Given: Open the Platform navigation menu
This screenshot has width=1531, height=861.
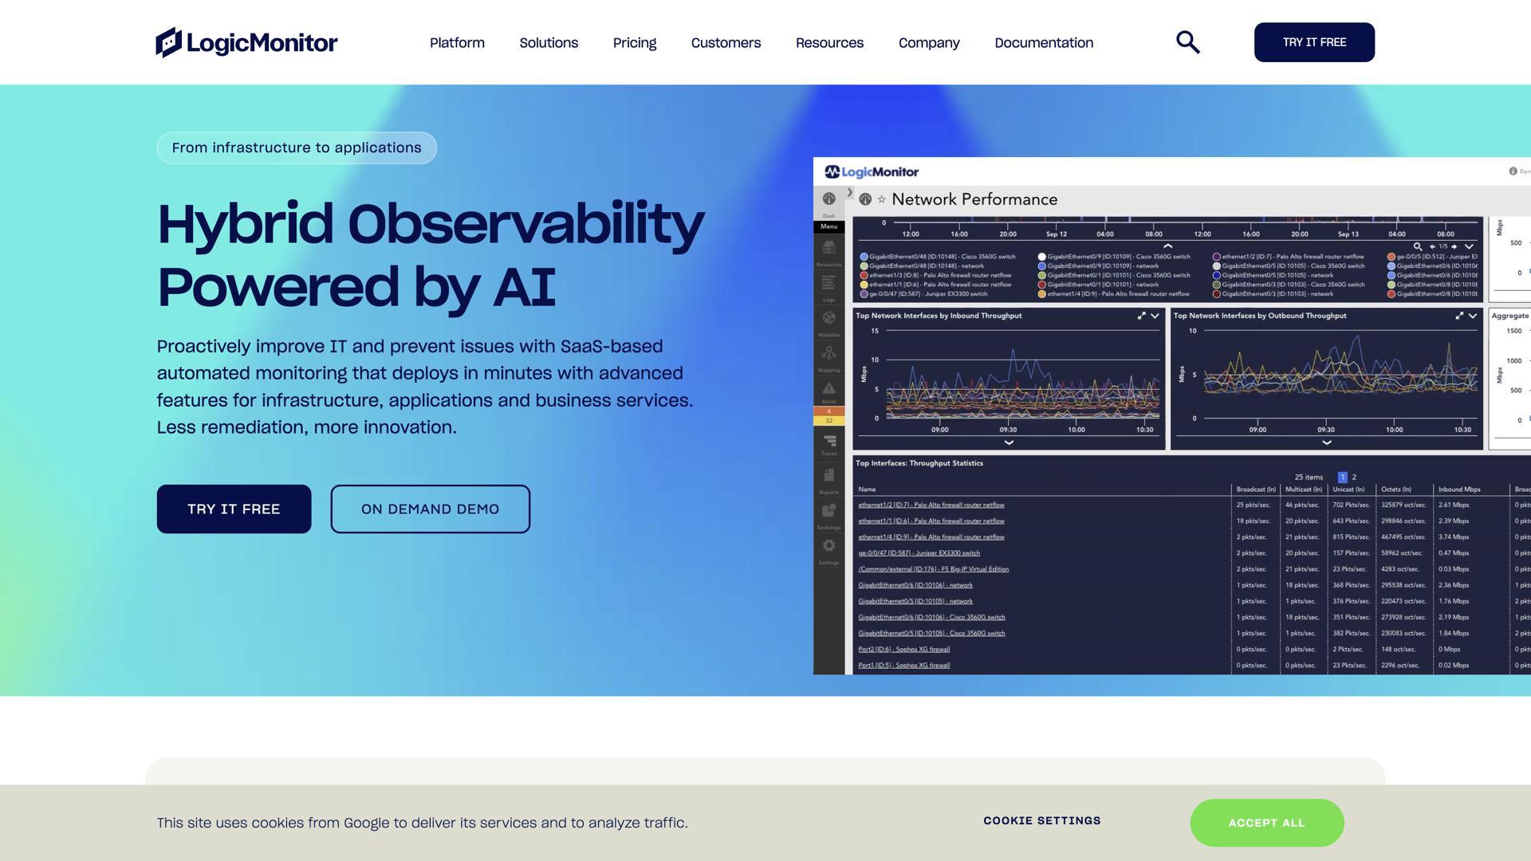Looking at the screenshot, I should coord(457,43).
